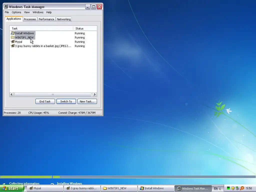This screenshot has height=192, width=256.
Task: Select the Applications tab
Action: click(x=14, y=19)
